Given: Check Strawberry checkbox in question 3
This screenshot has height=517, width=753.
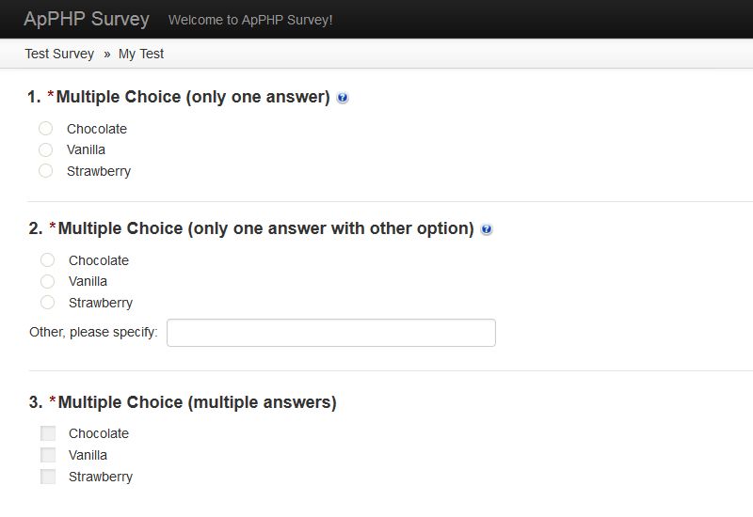Looking at the screenshot, I should click(48, 477).
